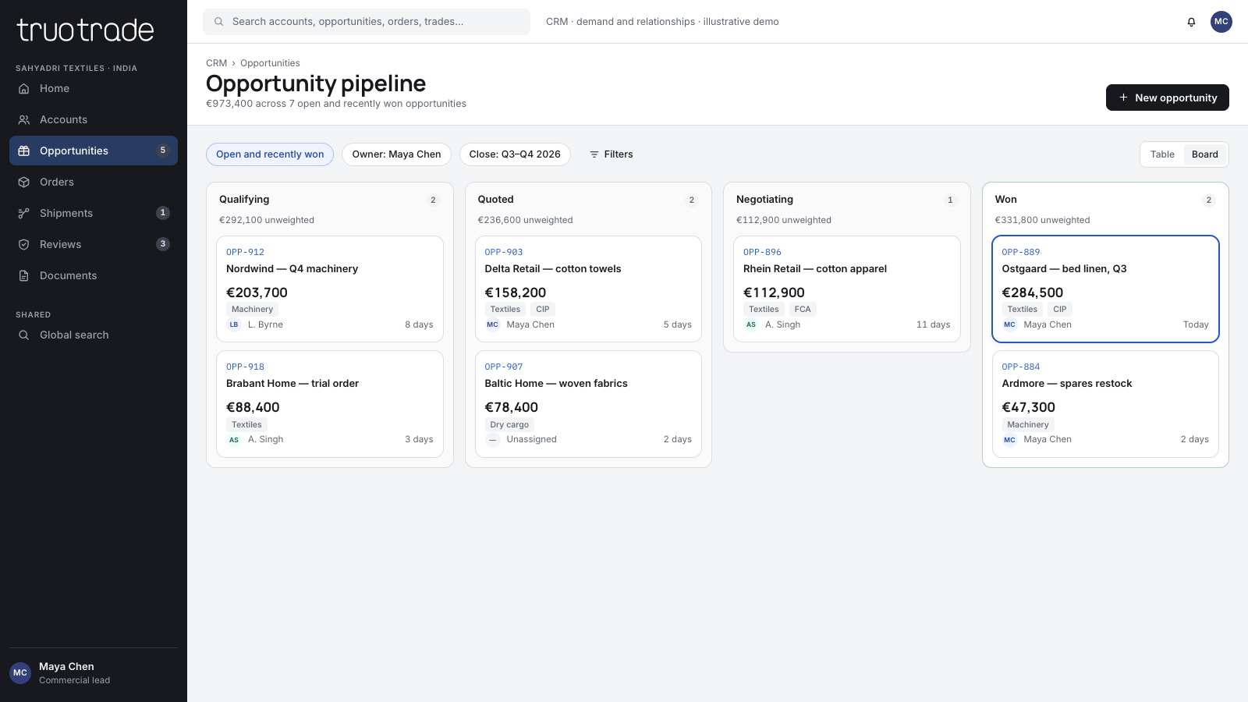Viewport: 1248px width, 702px height.
Task: Click the Shipments badge showing 1
Action: click(162, 213)
